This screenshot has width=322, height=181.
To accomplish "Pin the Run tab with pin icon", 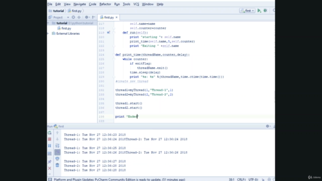I will 50,161.
